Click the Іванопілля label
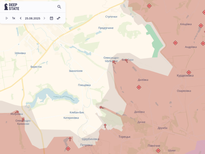This screenshot has height=154, width=205. 76,71
